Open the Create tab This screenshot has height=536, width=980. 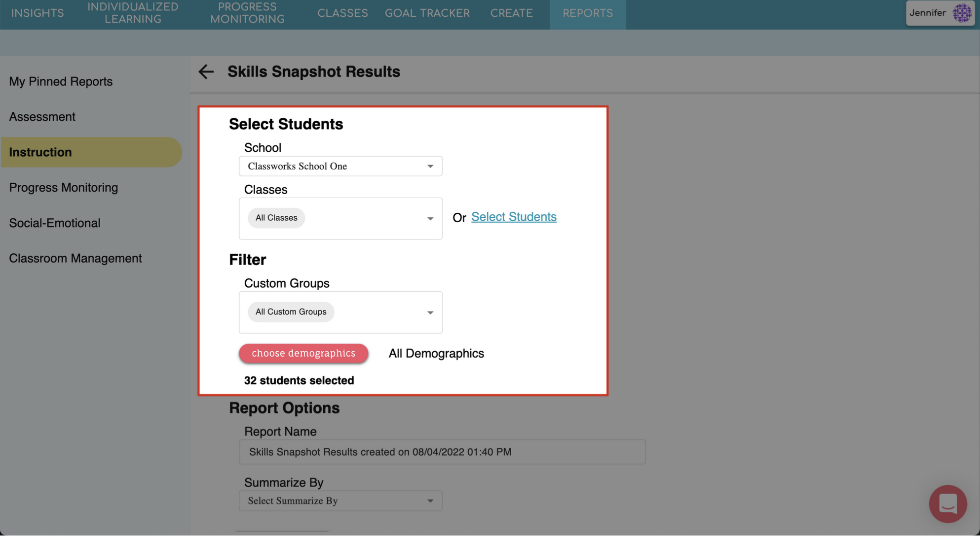511,13
